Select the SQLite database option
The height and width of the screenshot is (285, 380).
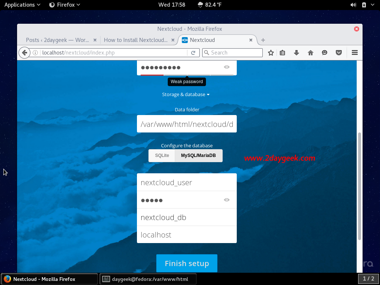tap(162, 155)
